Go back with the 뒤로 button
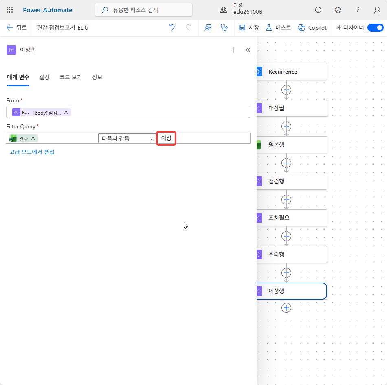 pyautogui.click(x=16, y=28)
